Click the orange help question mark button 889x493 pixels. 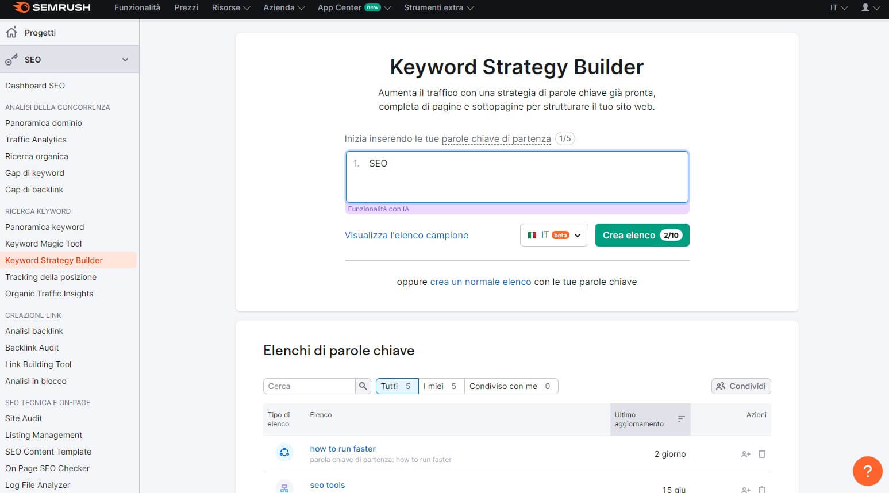[x=867, y=471]
